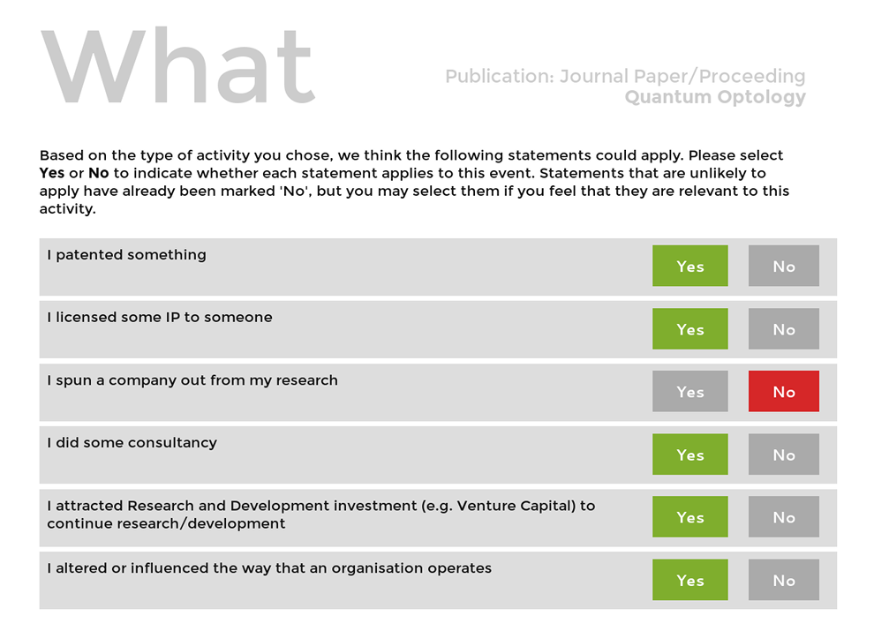Select Yes for 'I did some consultancy'

(690, 454)
